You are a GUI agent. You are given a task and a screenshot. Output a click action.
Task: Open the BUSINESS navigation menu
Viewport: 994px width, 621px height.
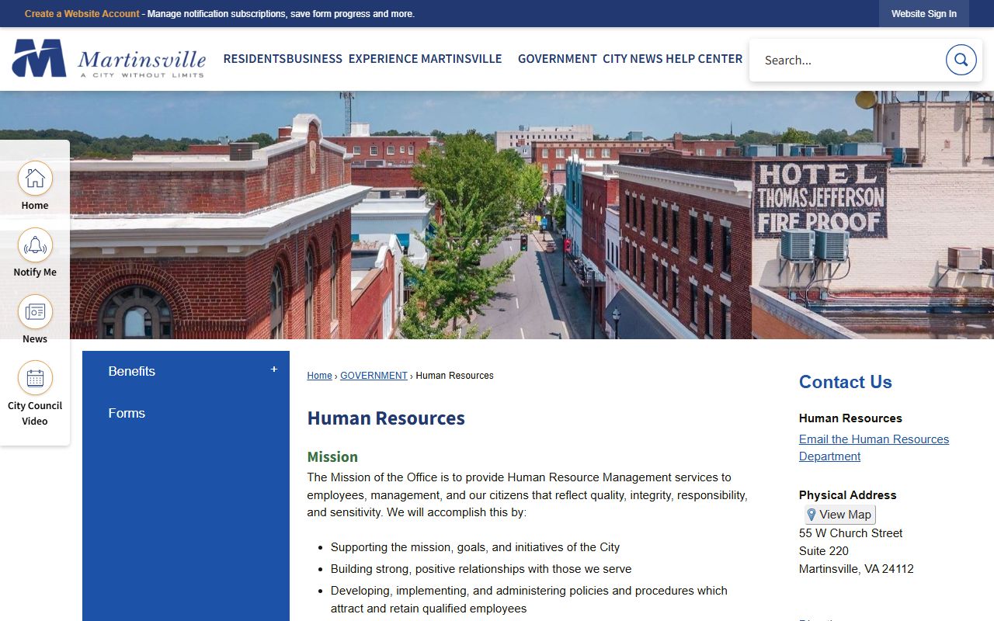315,59
